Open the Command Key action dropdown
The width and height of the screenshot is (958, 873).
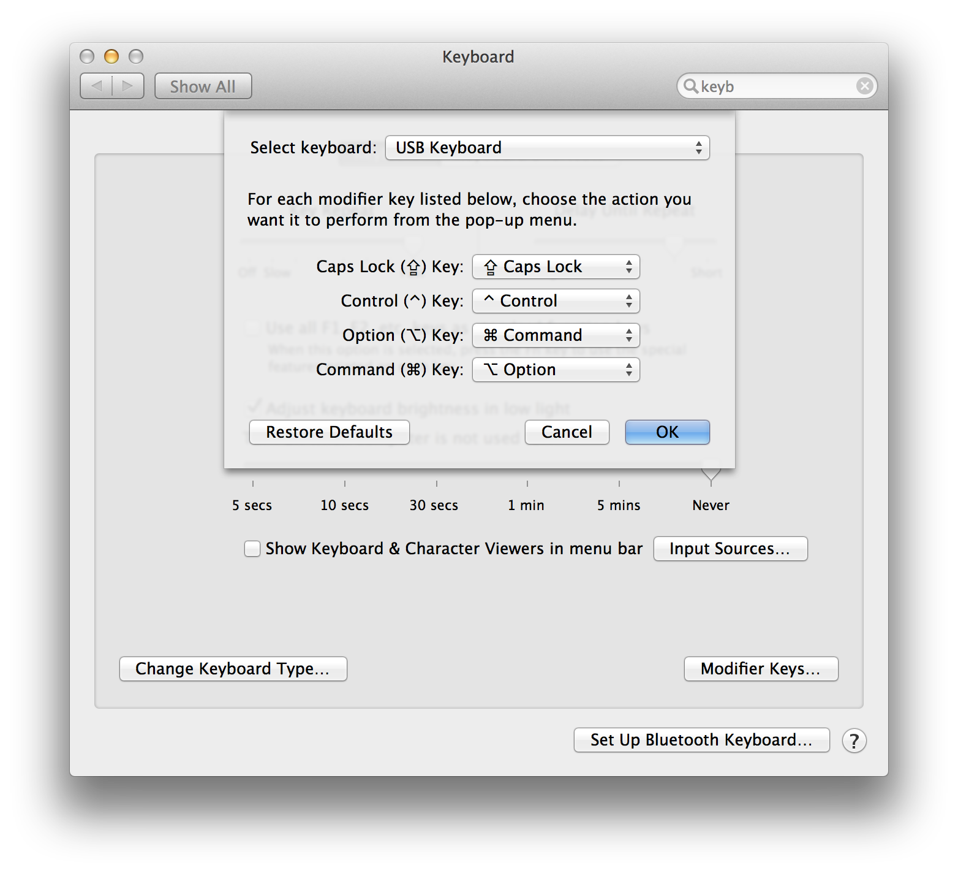click(x=556, y=370)
